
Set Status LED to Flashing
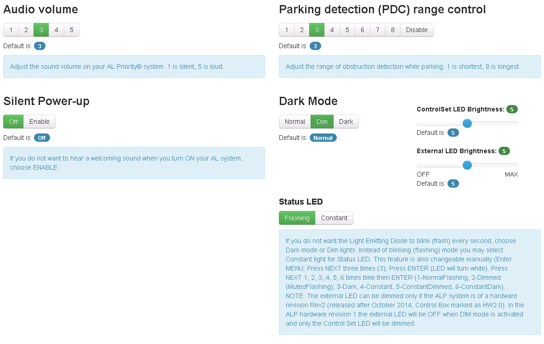click(x=297, y=218)
